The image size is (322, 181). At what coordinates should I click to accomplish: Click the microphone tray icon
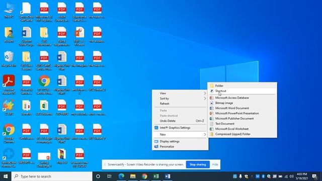click(x=240, y=176)
